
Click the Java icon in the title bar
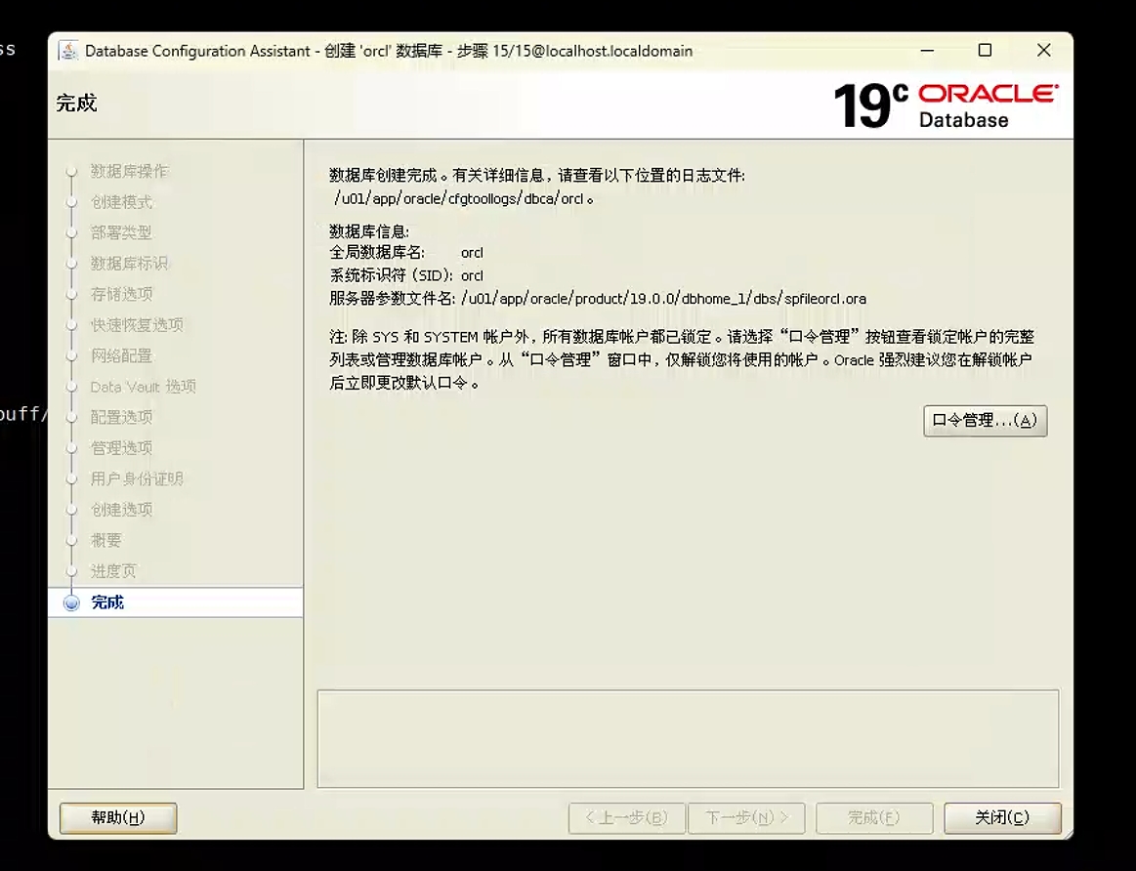(x=68, y=51)
